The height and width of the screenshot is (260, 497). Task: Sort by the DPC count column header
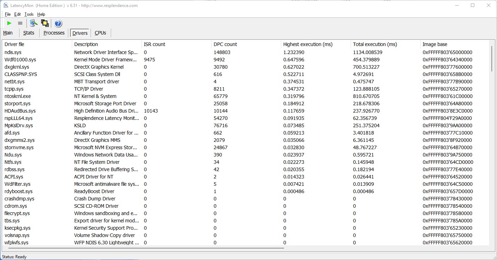pyautogui.click(x=225, y=44)
